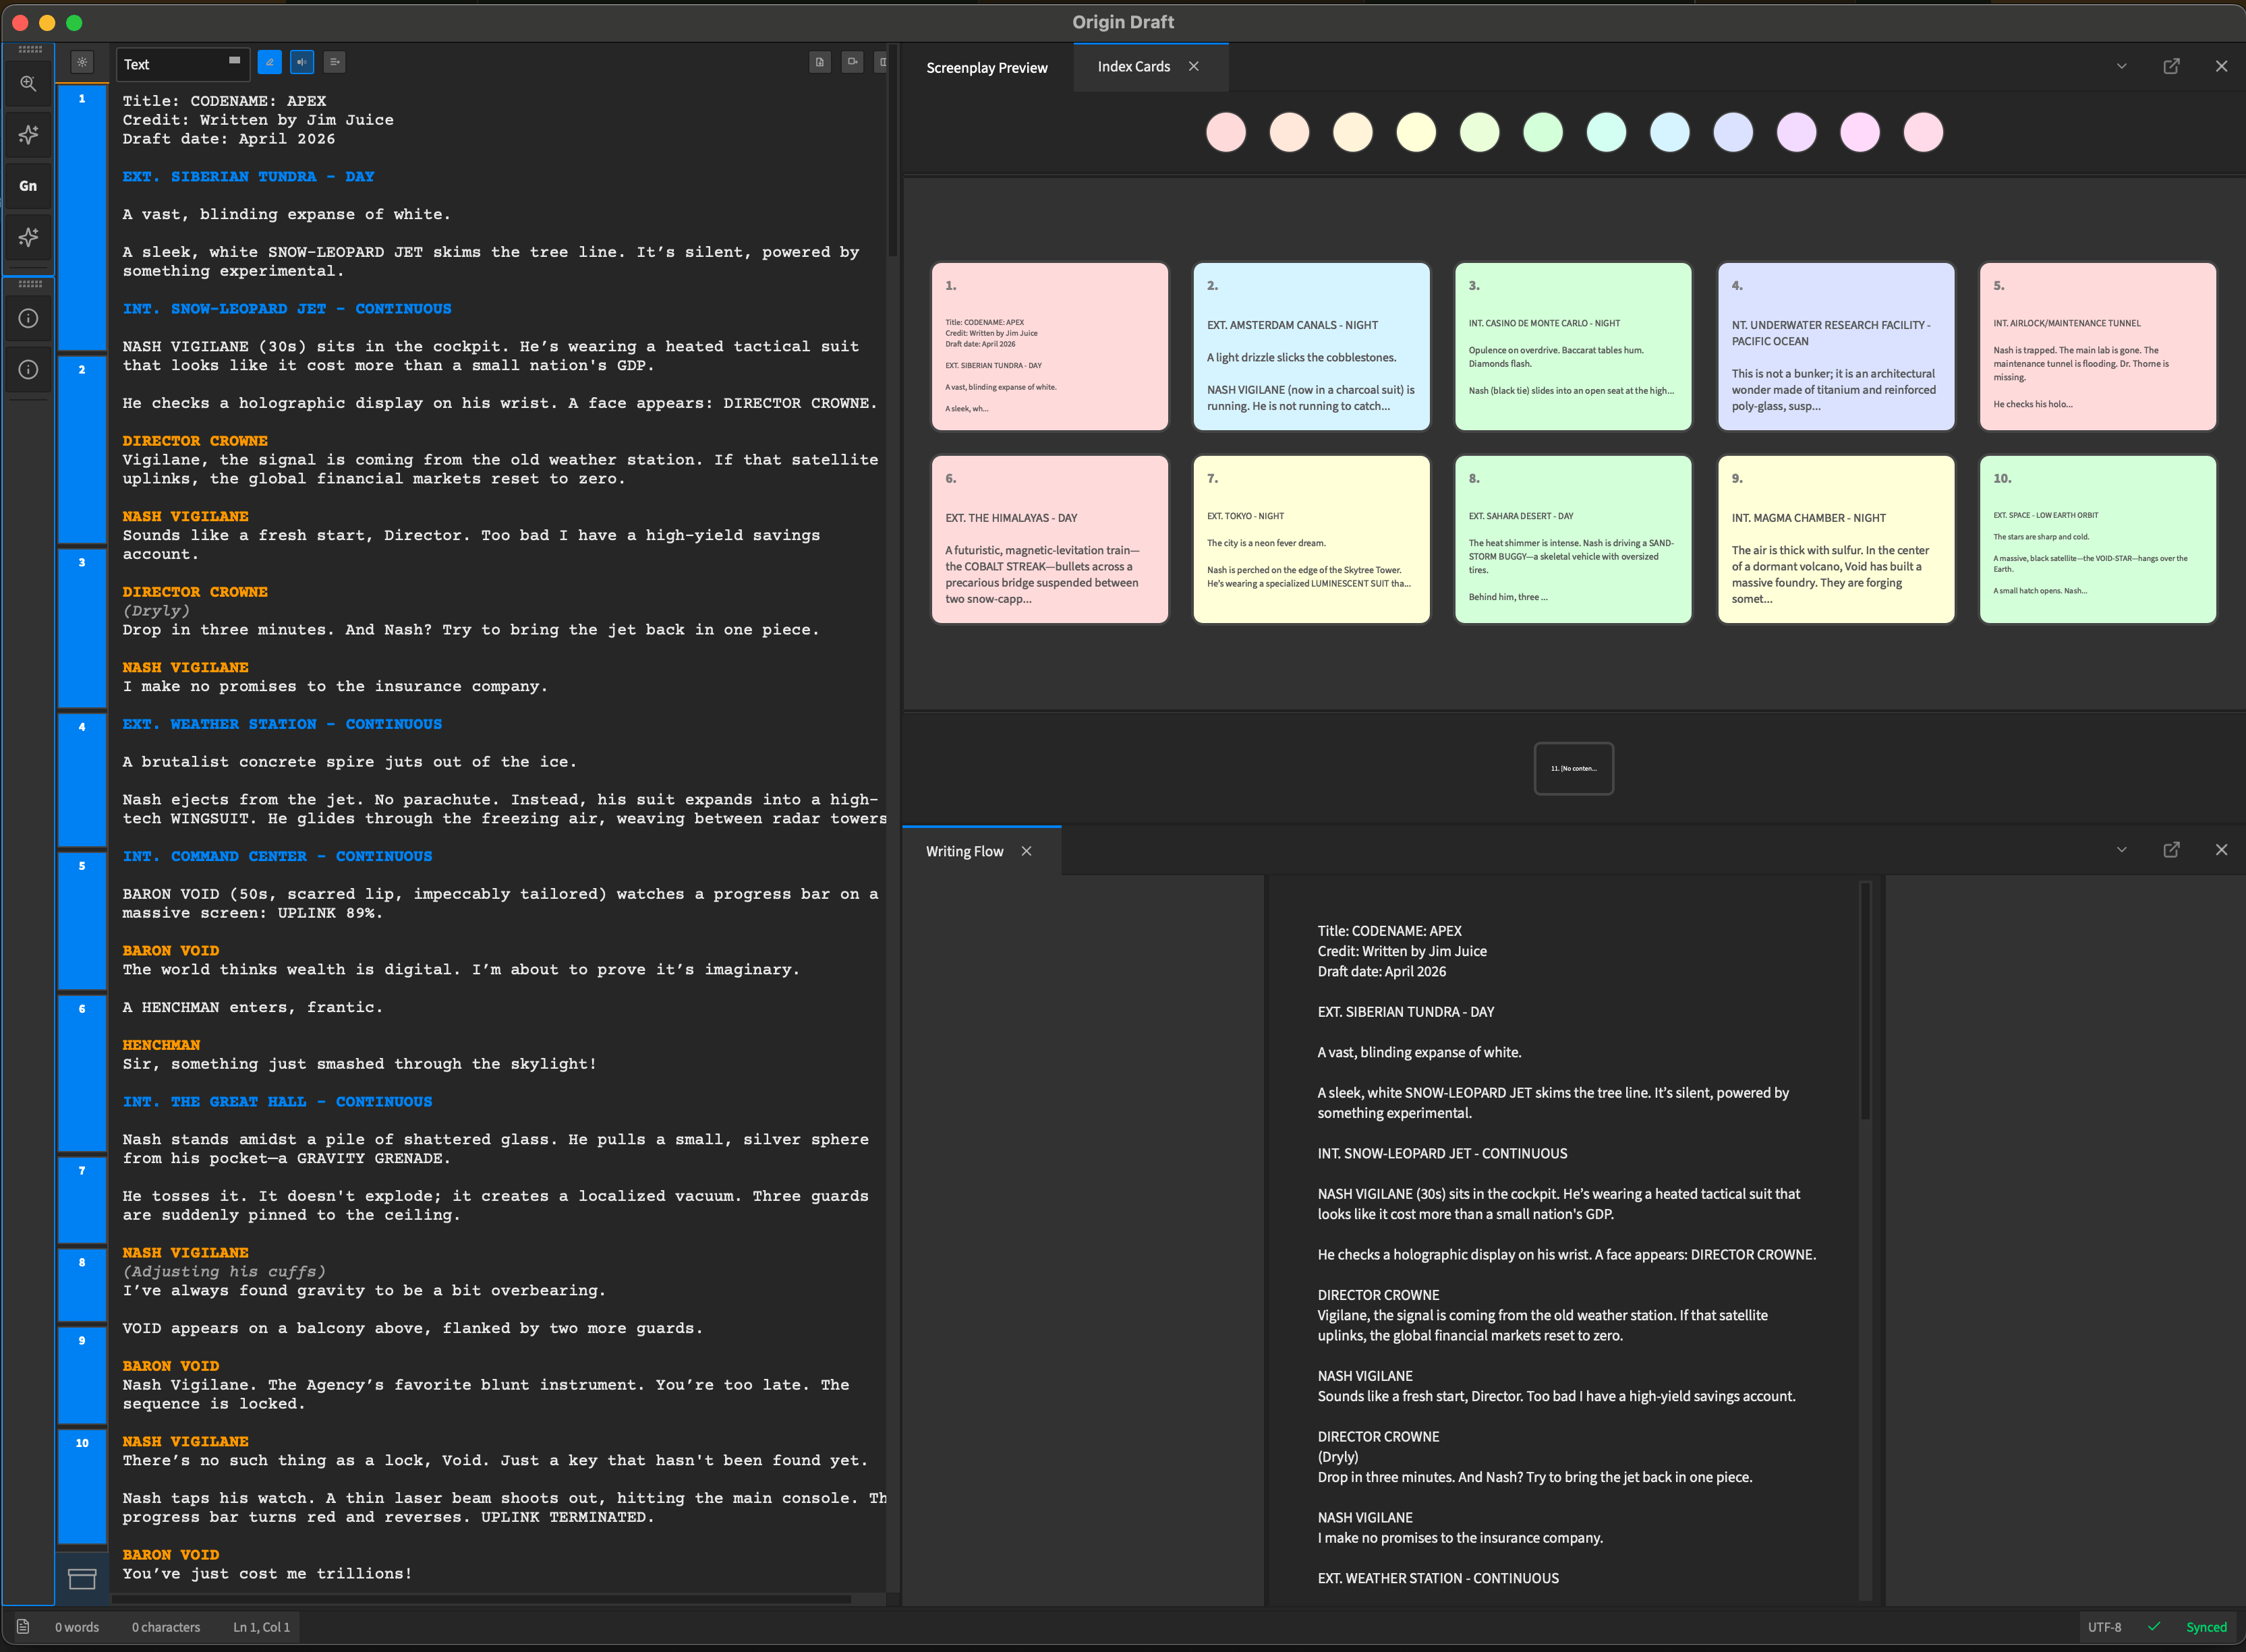Open the zoom magnifier tool in sidebar
The width and height of the screenshot is (2246, 1652).
[28, 83]
